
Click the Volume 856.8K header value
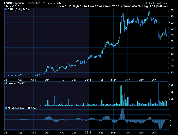(131, 6)
